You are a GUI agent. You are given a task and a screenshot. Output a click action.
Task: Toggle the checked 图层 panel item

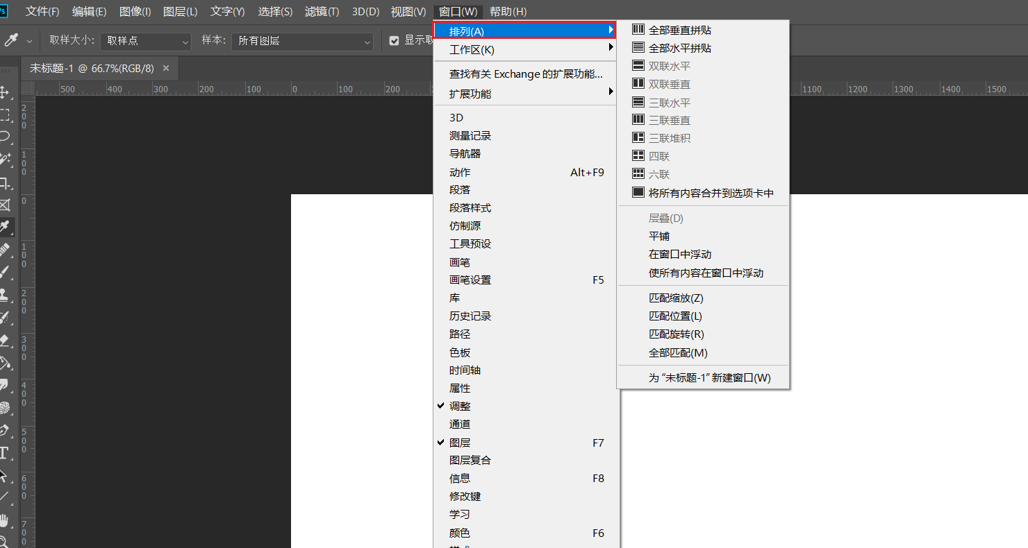point(460,443)
